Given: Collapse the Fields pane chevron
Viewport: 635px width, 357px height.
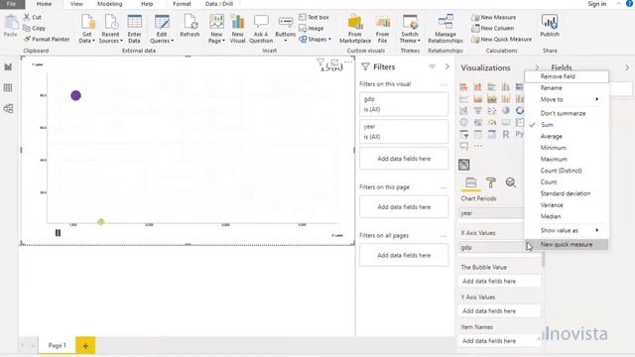Looking at the screenshot, I should [627, 67].
